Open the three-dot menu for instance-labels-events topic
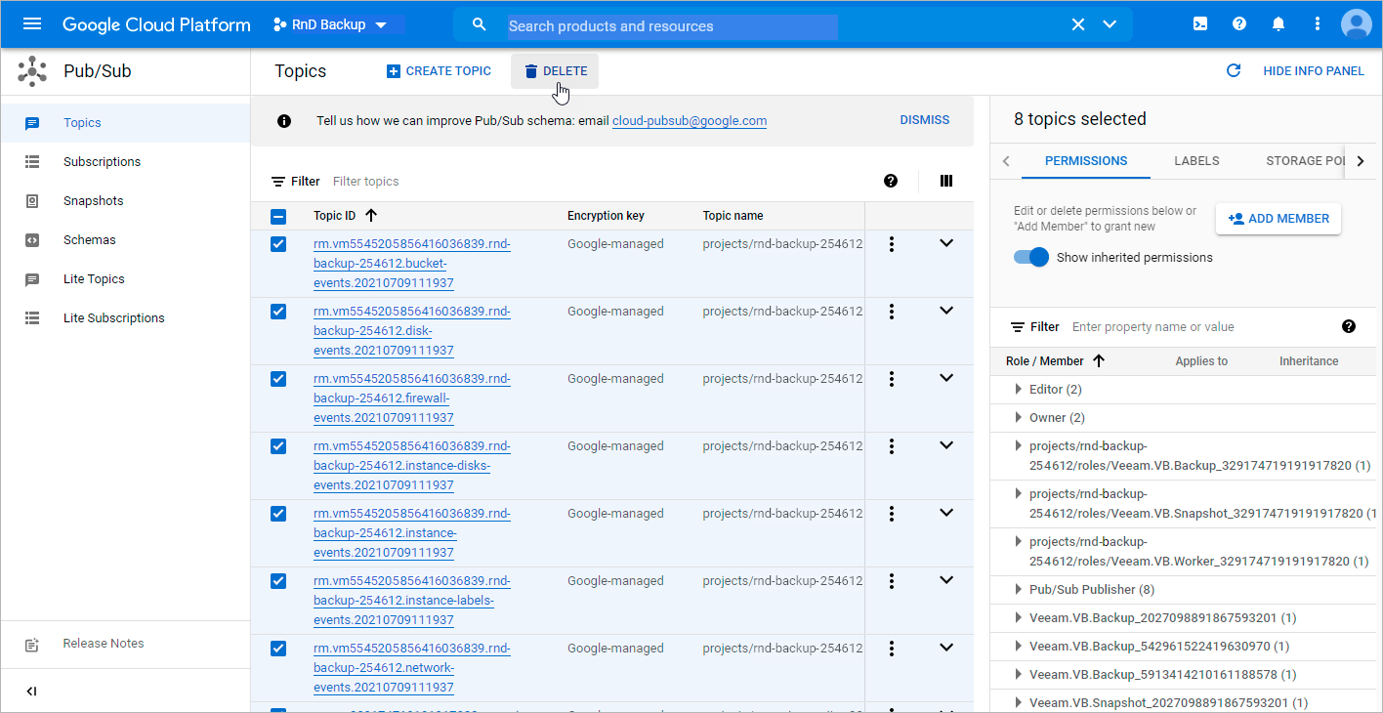 point(892,581)
